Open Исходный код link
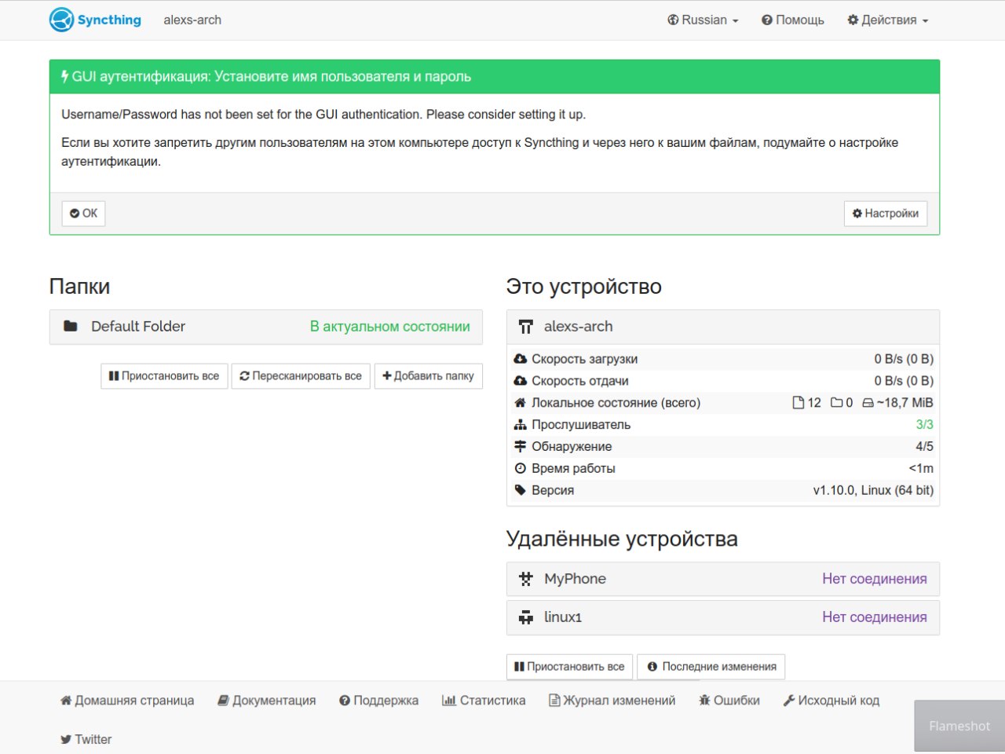 (831, 701)
